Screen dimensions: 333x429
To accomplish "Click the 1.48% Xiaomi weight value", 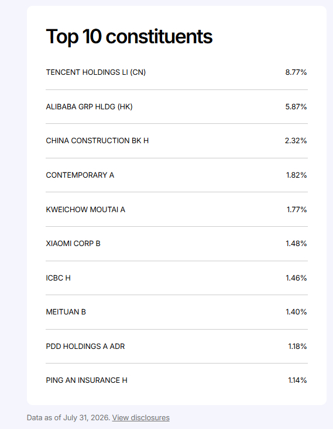I will [x=296, y=244].
